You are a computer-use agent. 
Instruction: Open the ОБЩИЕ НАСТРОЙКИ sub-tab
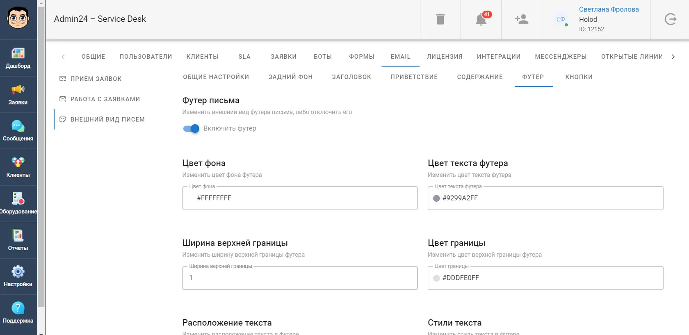click(x=216, y=77)
